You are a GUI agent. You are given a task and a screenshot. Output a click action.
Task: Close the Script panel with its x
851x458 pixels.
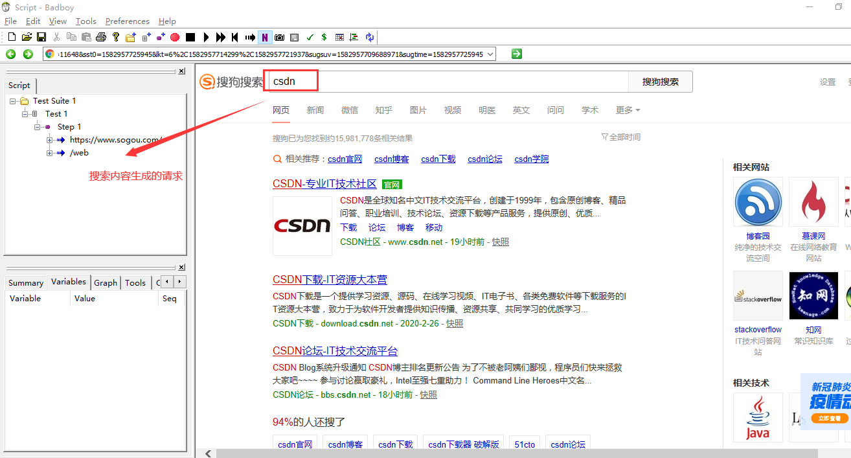pyautogui.click(x=181, y=71)
